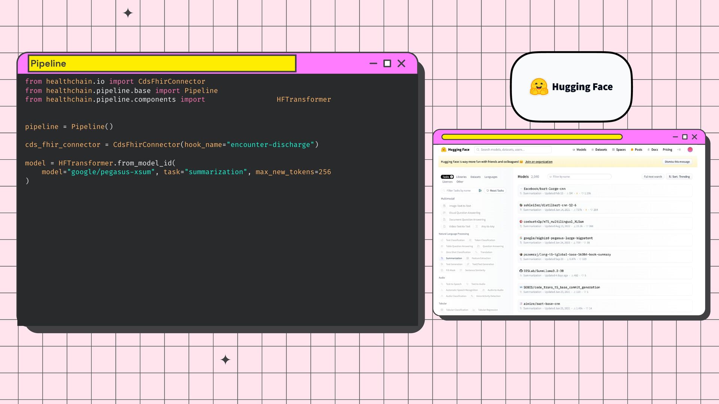The image size is (719, 404).
Task: Click the Reset Tasks button
Action: tap(495, 191)
